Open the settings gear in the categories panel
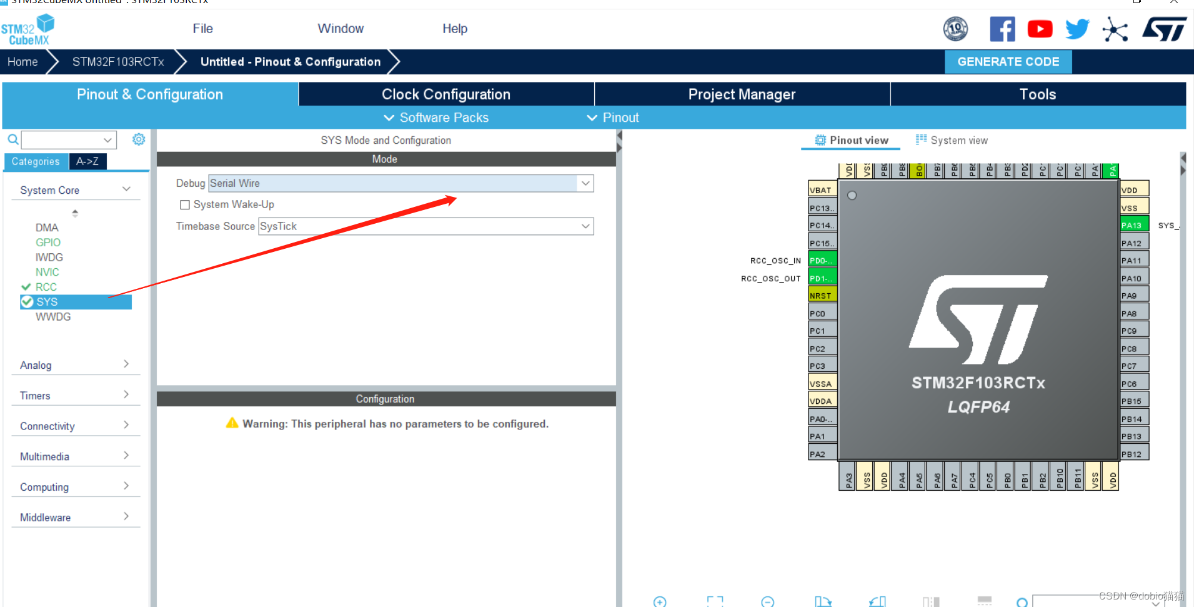1194x607 pixels. click(139, 139)
